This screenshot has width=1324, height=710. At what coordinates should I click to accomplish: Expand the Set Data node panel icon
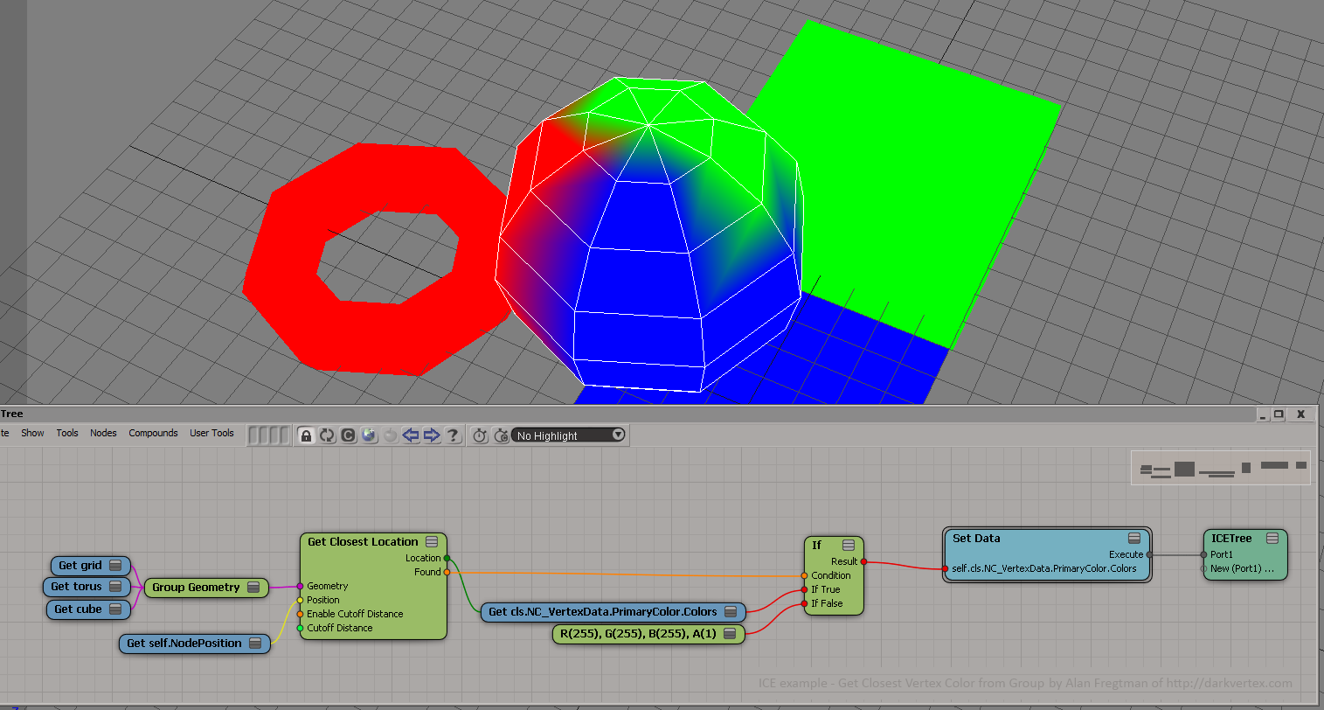pyautogui.click(x=1133, y=539)
